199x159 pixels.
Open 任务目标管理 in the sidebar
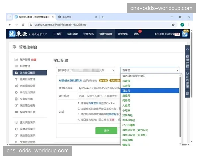point(28,79)
